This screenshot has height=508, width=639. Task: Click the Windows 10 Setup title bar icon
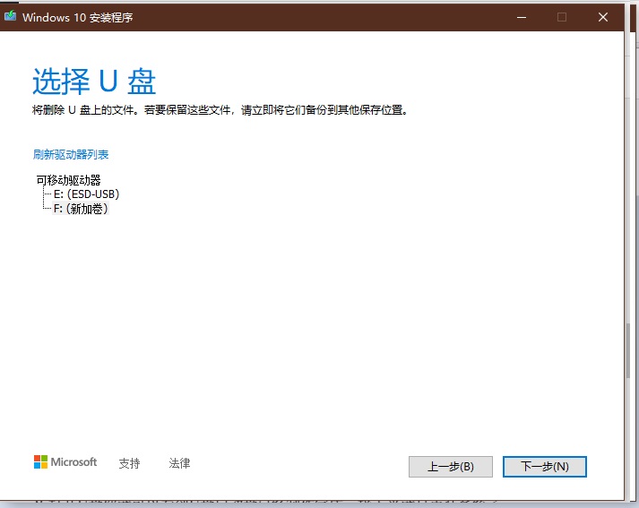pyautogui.click(x=10, y=16)
